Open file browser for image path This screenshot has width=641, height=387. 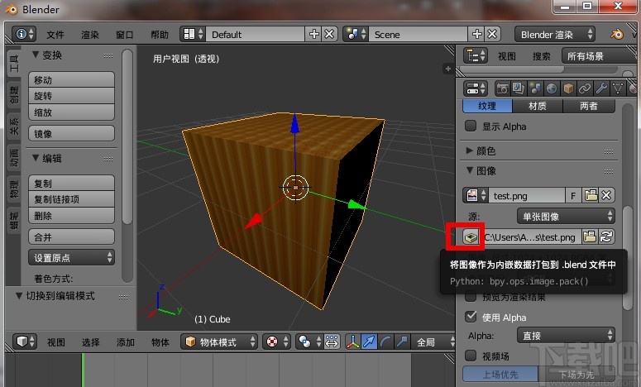pos(590,237)
